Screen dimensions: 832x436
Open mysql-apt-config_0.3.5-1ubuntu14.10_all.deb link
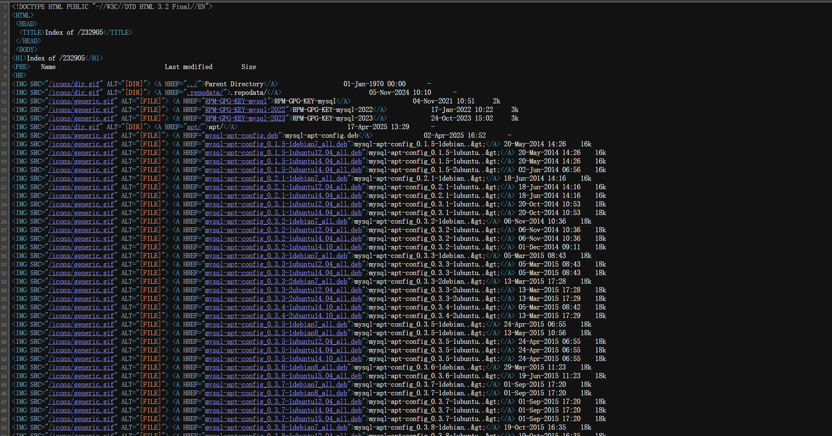coord(283,359)
